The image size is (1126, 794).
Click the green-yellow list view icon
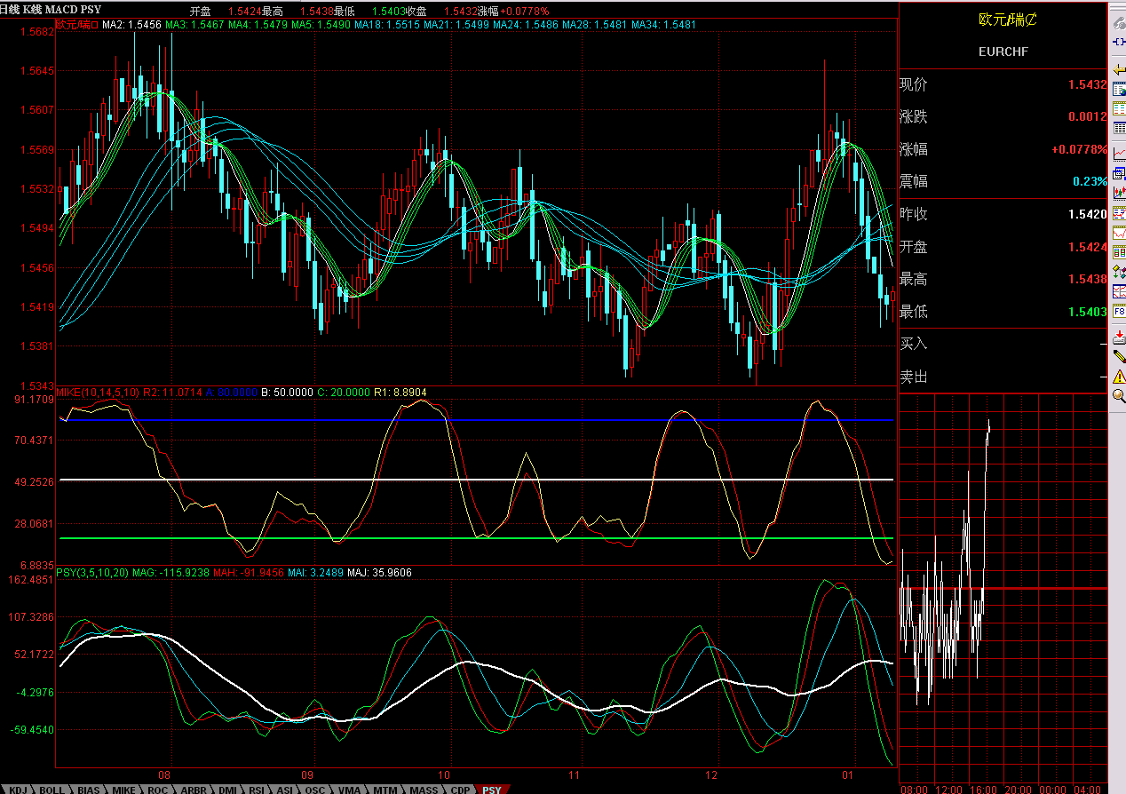1120,107
